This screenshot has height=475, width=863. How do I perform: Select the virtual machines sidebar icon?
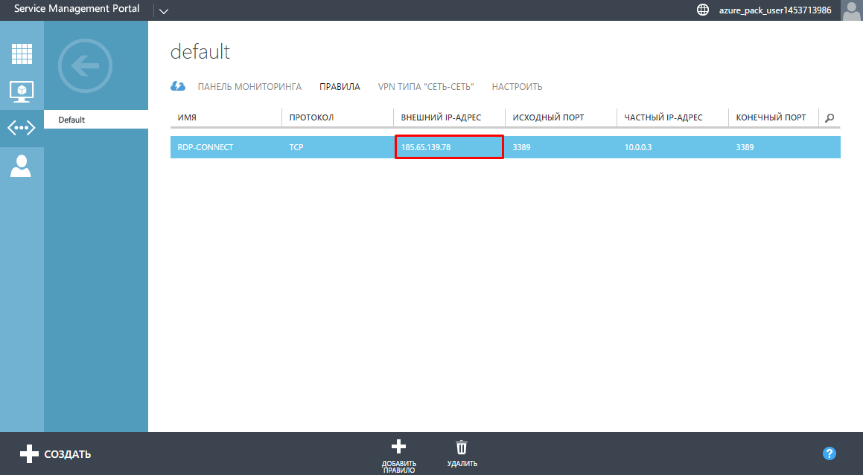[22, 91]
